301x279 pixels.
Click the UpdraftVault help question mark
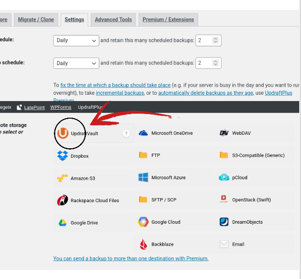(x=126, y=133)
